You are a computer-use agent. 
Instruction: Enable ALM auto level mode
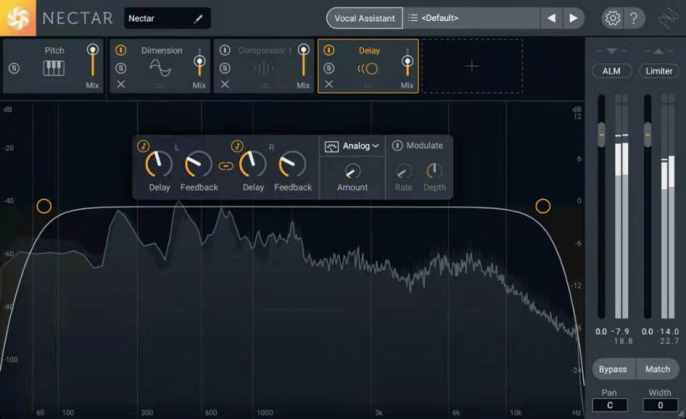(612, 71)
